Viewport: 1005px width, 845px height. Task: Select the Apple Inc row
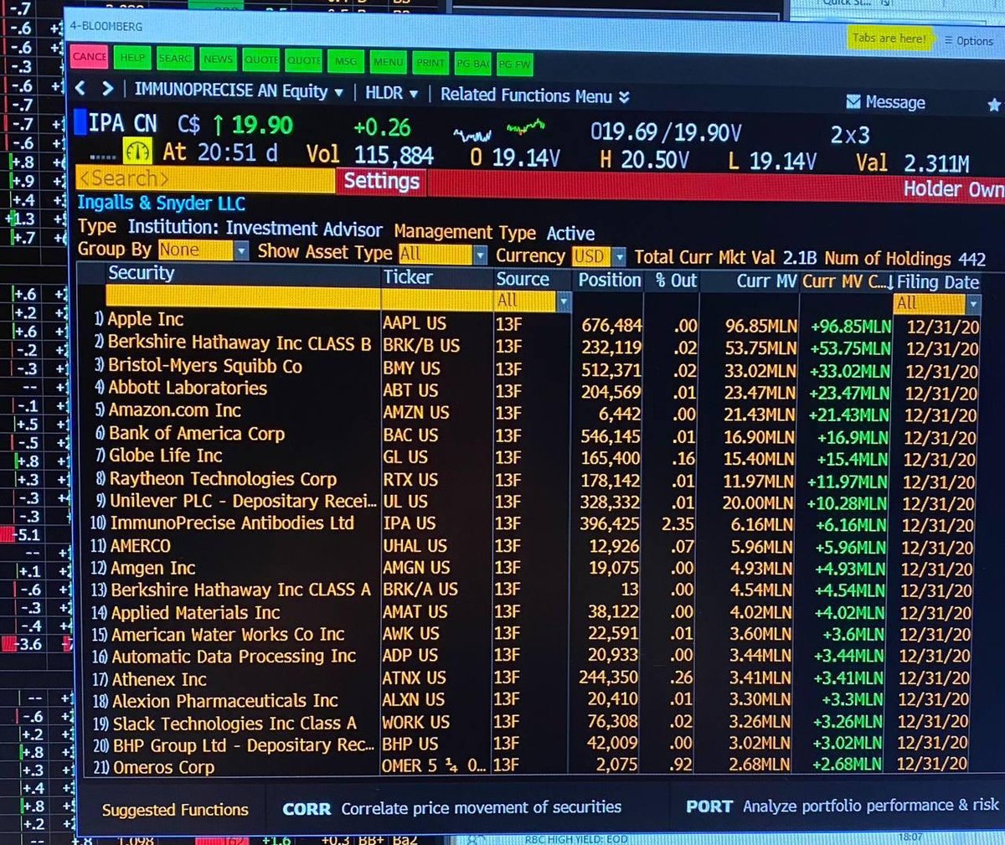[x=536, y=322]
